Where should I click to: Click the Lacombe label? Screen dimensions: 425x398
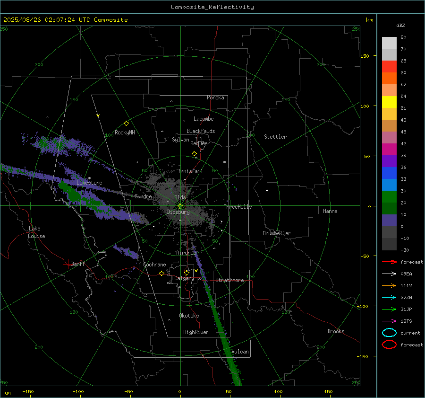click(x=204, y=119)
